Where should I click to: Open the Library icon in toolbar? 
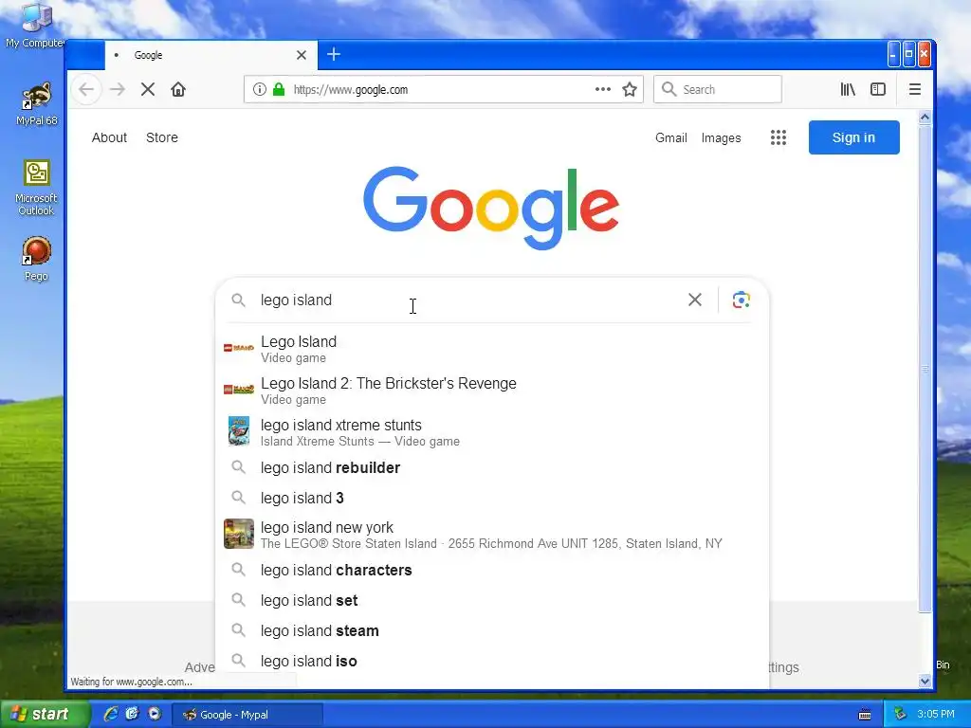(x=848, y=89)
